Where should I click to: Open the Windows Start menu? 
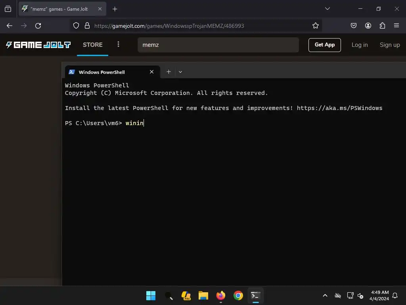[x=151, y=295]
